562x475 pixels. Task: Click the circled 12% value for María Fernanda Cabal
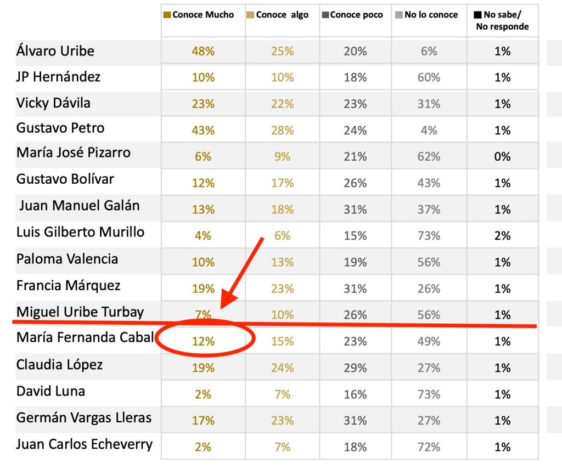tap(203, 341)
